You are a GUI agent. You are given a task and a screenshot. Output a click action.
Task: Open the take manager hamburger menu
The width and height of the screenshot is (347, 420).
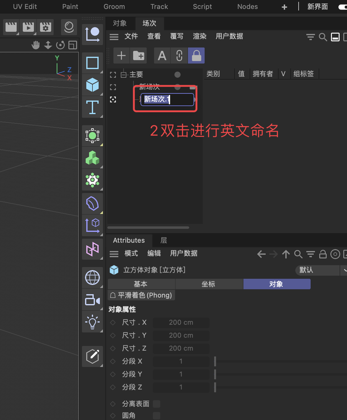coord(114,37)
